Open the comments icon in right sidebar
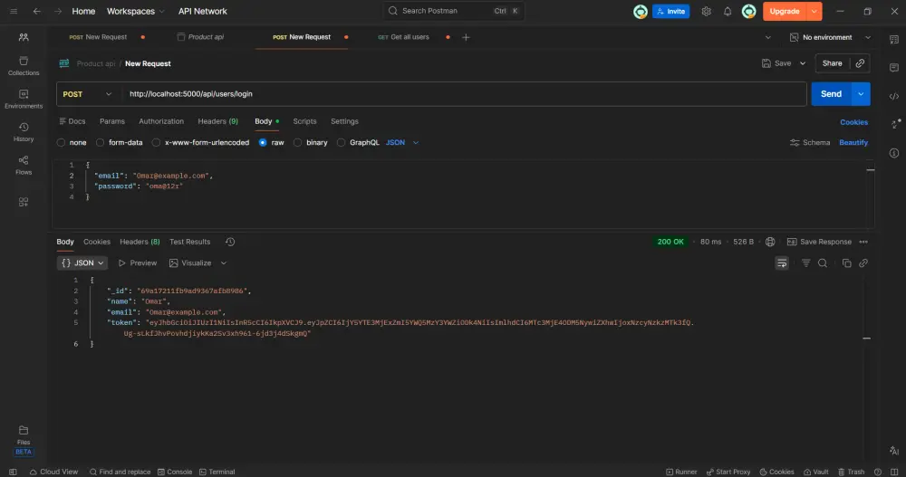The image size is (906, 477). pos(894,68)
